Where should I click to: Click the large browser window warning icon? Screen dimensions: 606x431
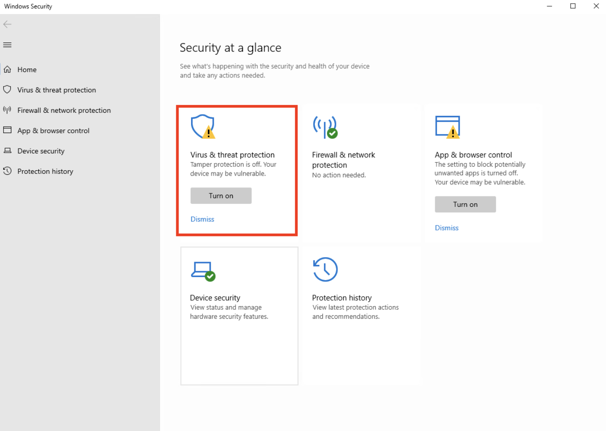[447, 127]
